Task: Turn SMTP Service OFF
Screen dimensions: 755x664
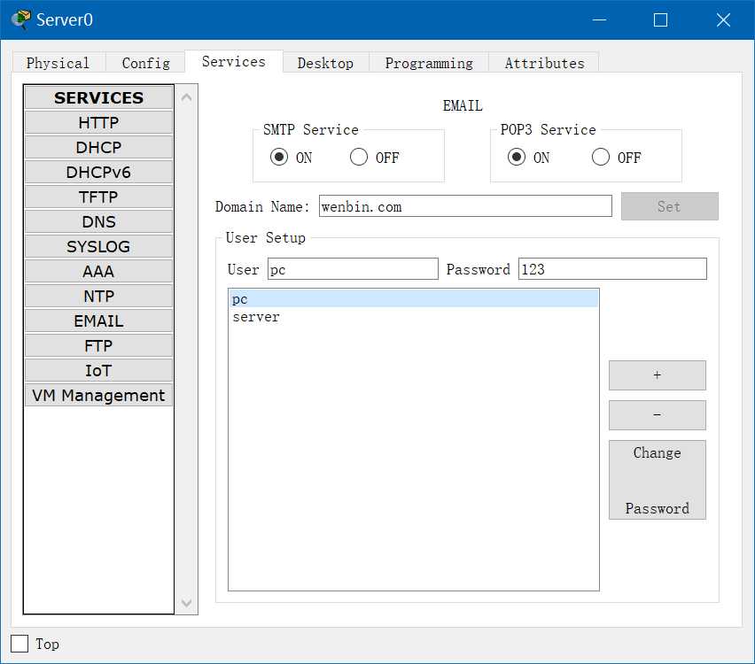Action: (x=359, y=157)
